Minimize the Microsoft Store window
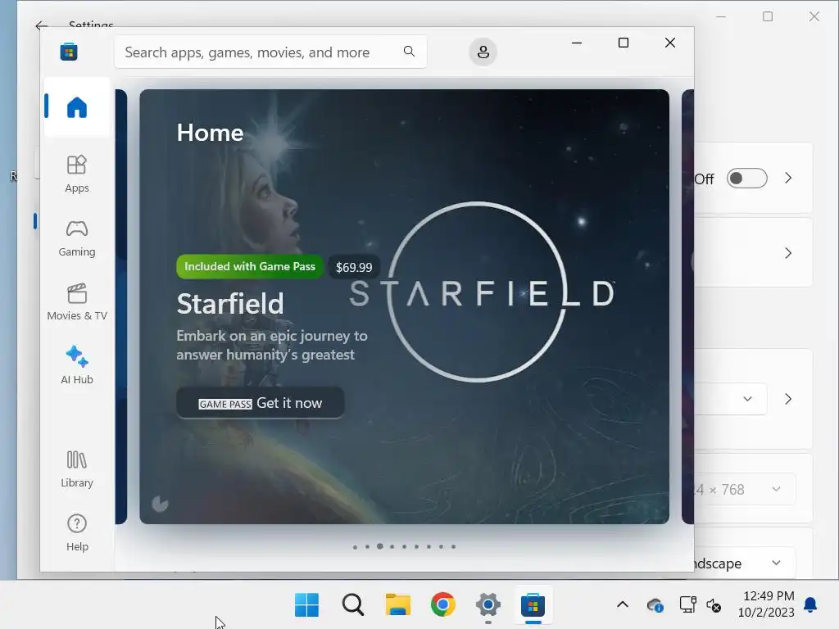Image resolution: width=839 pixels, height=629 pixels. pos(577,43)
